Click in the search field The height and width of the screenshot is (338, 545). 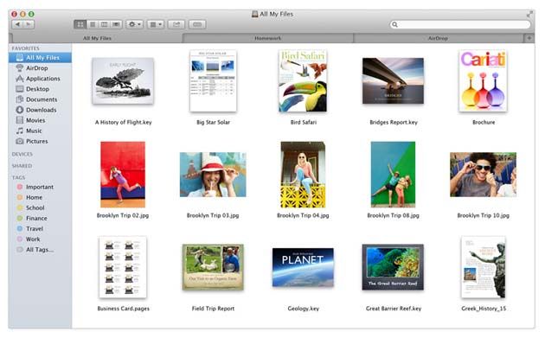[x=460, y=24]
